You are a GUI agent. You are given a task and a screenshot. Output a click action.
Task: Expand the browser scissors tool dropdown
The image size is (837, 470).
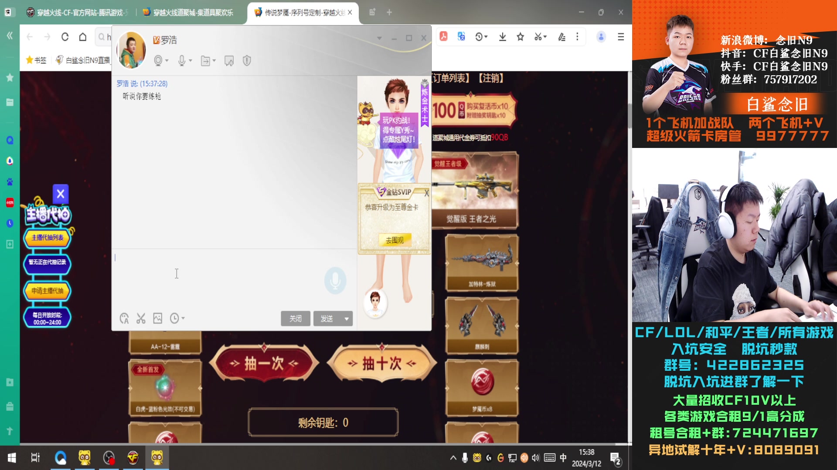point(544,37)
